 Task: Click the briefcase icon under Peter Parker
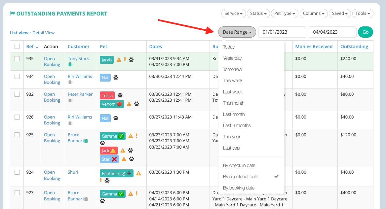coord(70,100)
